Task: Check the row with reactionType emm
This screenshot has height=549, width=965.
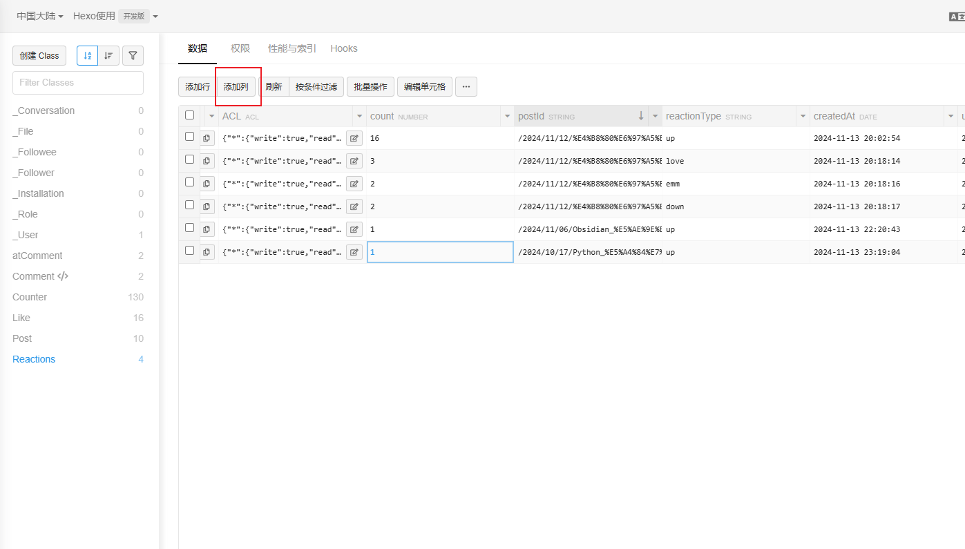Action: (189, 182)
